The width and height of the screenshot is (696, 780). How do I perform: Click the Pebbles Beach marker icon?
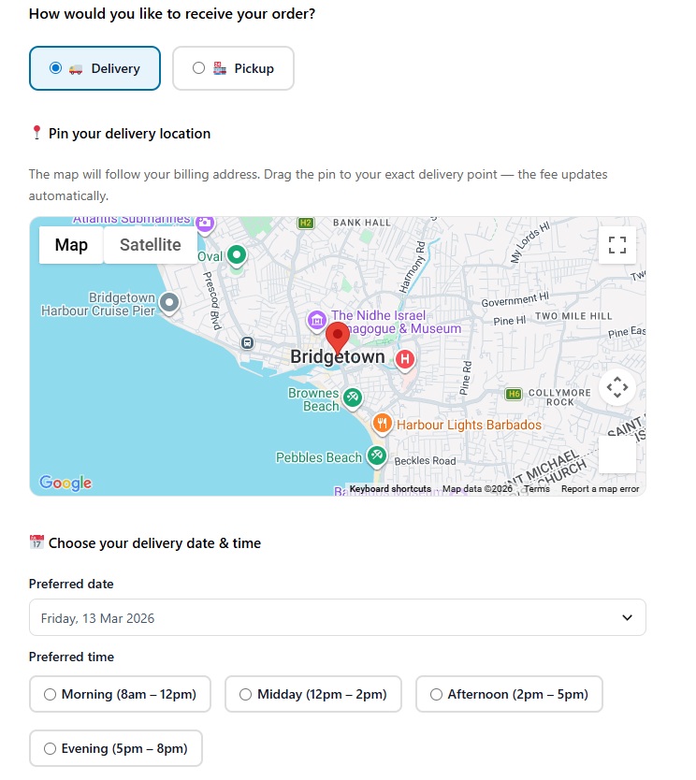[x=376, y=455]
